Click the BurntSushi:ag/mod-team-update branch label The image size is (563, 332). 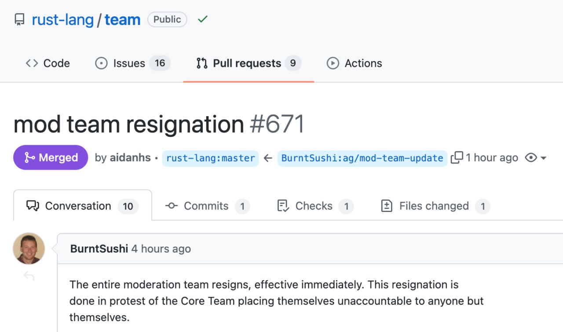click(362, 158)
